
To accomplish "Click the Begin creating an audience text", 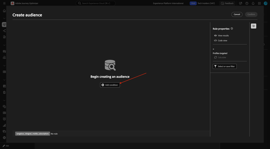I will pyautogui.click(x=110, y=77).
